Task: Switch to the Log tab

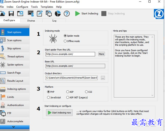Action: tap(54, 21)
